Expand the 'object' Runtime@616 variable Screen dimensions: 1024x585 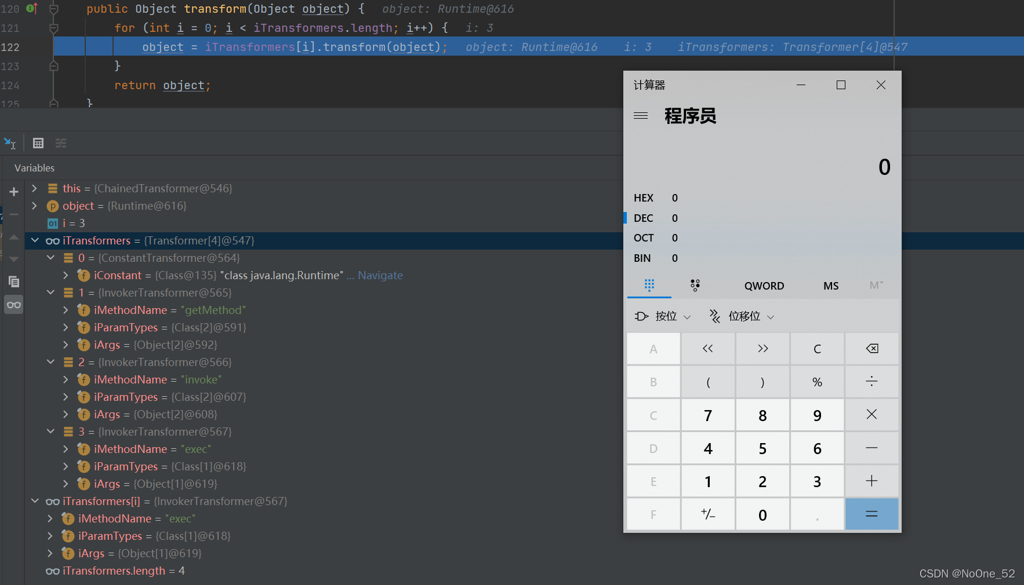point(34,206)
